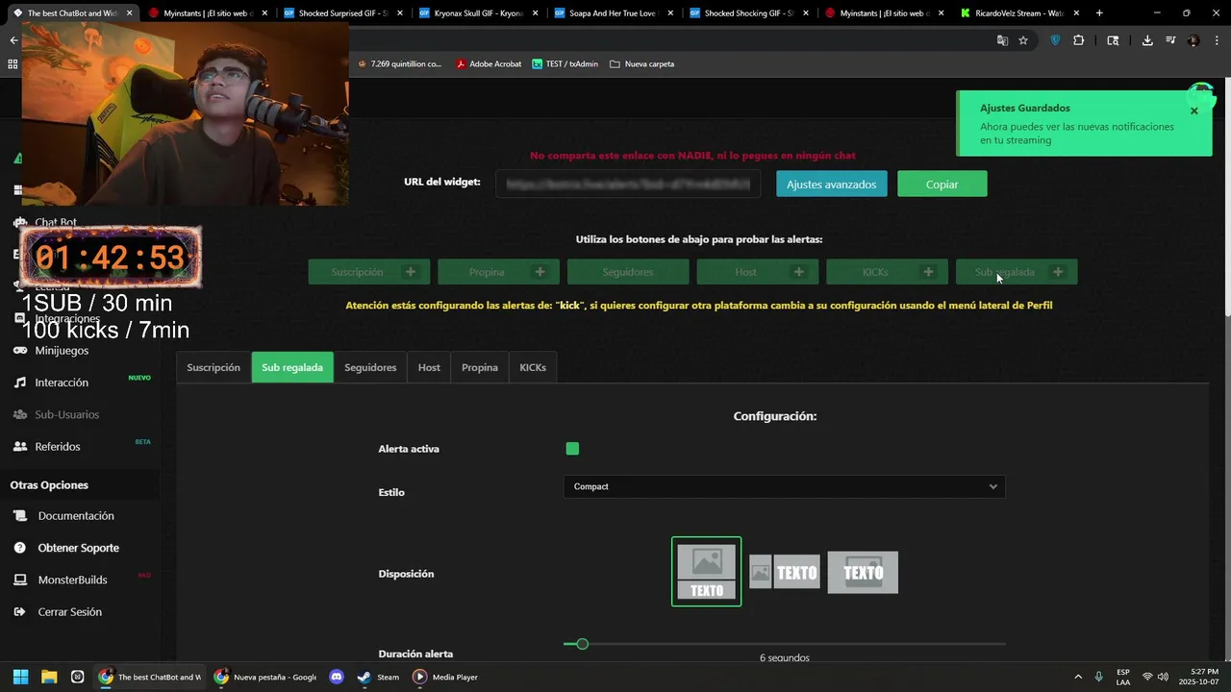Screen dimensions: 1231x692
Task: Test the Suscripción alert button
Action: pos(369,272)
